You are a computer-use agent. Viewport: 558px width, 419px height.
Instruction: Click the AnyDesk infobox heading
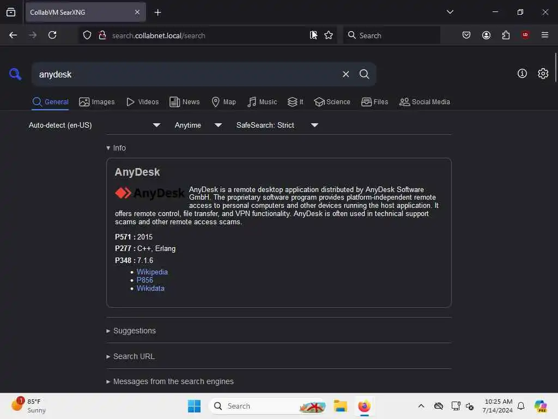[137, 172]
